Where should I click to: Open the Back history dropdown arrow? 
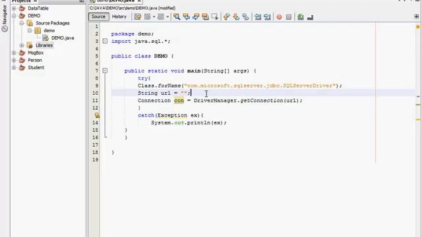154,17
